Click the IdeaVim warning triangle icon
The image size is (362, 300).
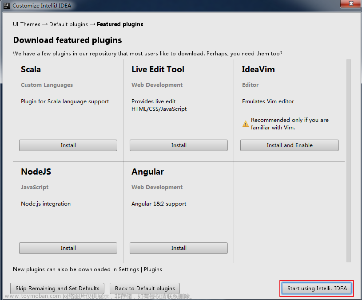(x=246, y=124)
